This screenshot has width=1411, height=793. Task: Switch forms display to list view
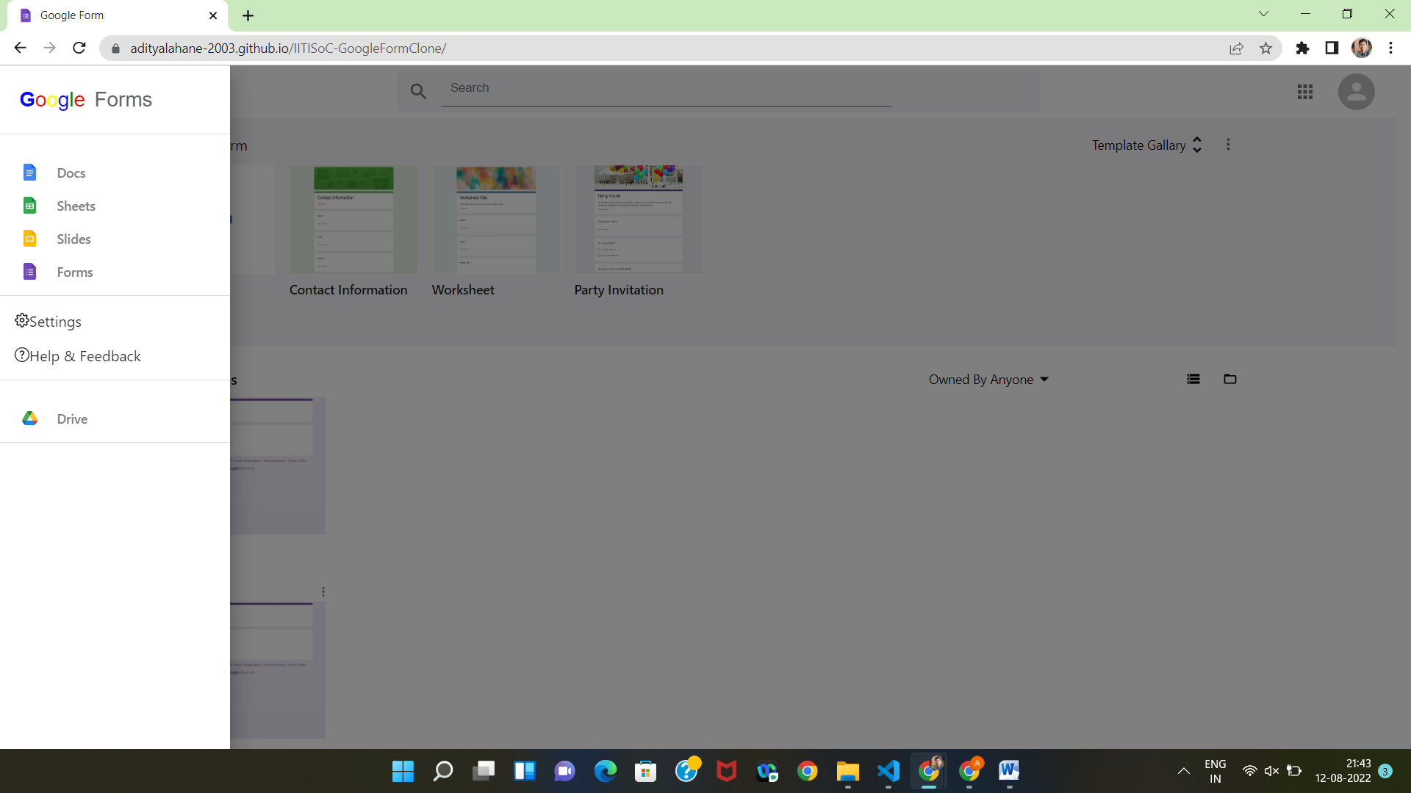coord(1193,379)
